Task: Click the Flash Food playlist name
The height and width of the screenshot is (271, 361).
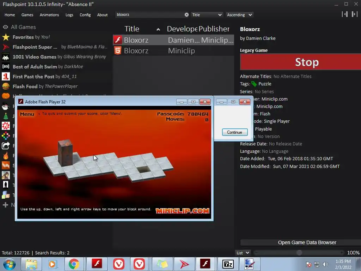Action: 25,86
